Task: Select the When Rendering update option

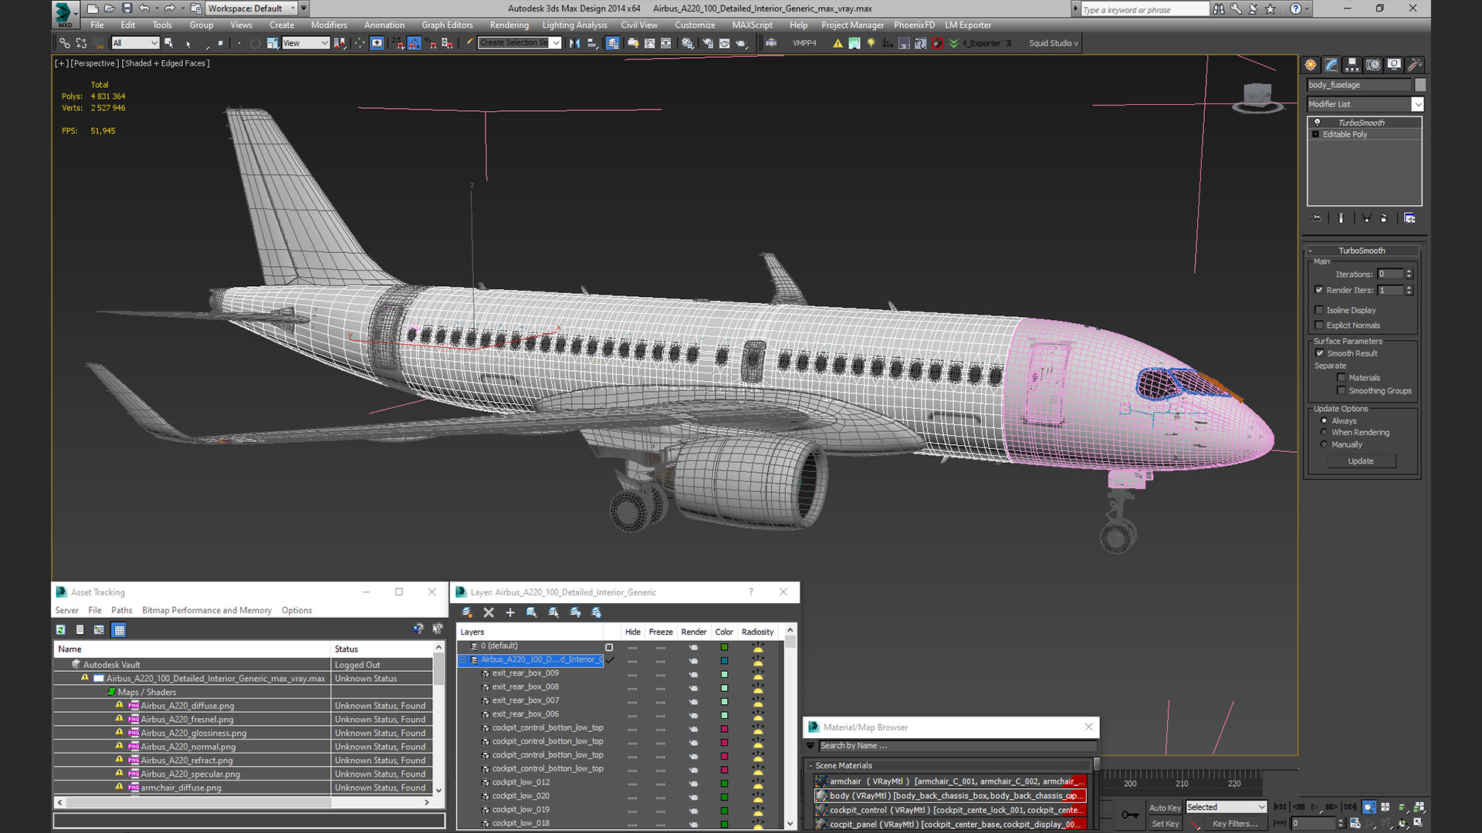Action: (1325, 433)
